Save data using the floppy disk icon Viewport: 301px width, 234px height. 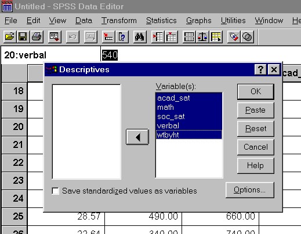tap(23, 36)
